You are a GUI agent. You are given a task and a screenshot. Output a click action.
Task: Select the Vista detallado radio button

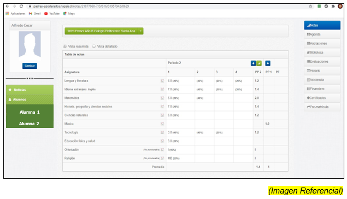click(x=94, y=46)
